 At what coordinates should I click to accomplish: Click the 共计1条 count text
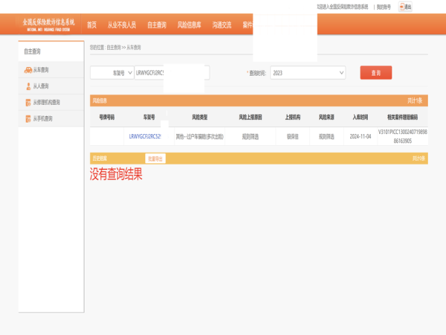tap(415, 100)
